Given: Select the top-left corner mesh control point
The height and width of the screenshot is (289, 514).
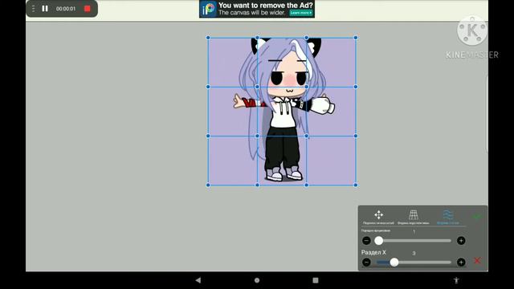Looking at the screenshot, I should (208, 38).
